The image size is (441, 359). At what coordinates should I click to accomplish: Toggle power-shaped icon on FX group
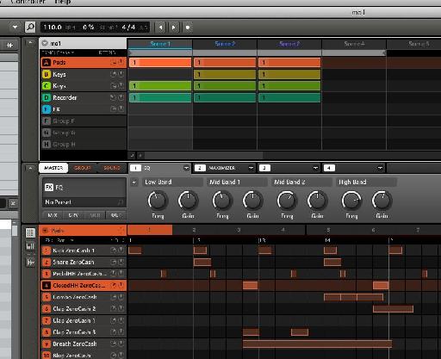121,108
